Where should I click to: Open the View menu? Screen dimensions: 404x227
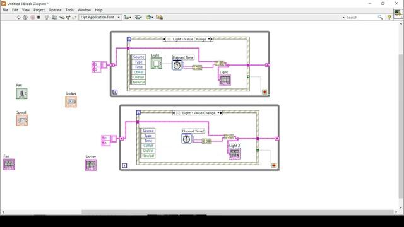point(25,10)
